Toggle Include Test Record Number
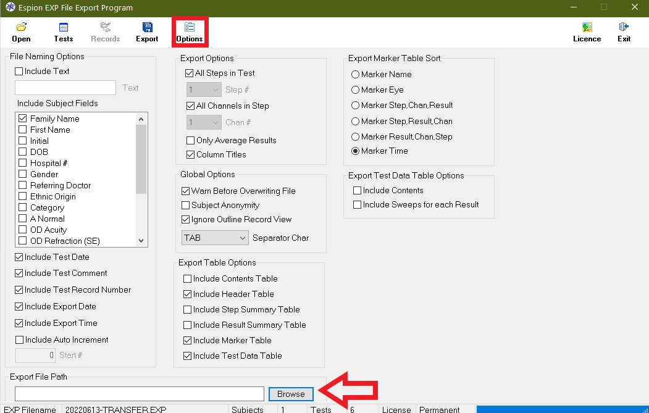Image resolution: width=649 pixels, height=413 pixels. click(x=19, y=290)
